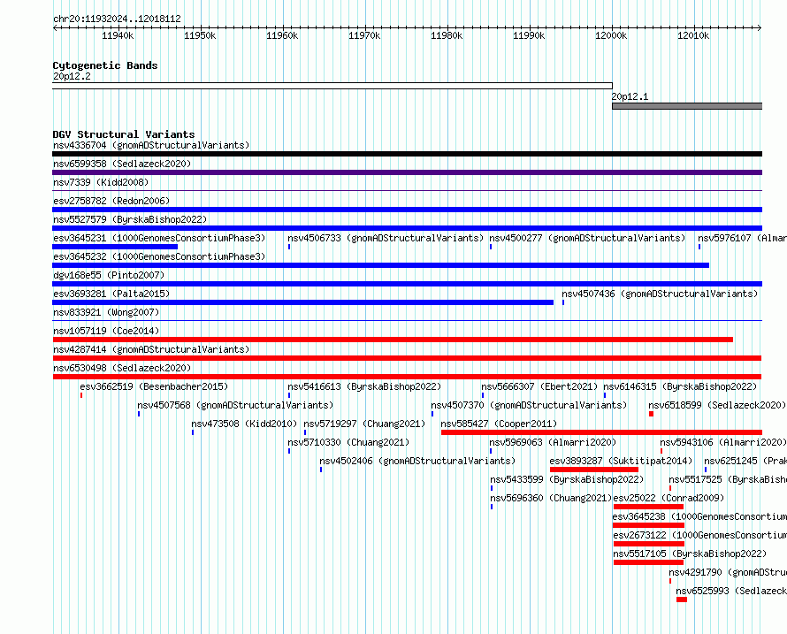Viewport: 787px width, 634px height.
Task: Click the short blue esv3645231 bar
Action: (x=115, y=247)
